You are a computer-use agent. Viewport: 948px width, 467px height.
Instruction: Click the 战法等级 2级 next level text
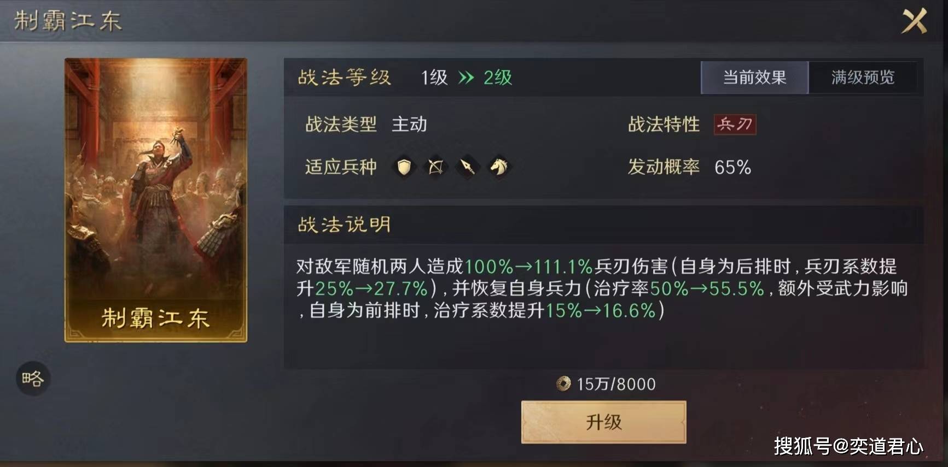tap(498, 78)
